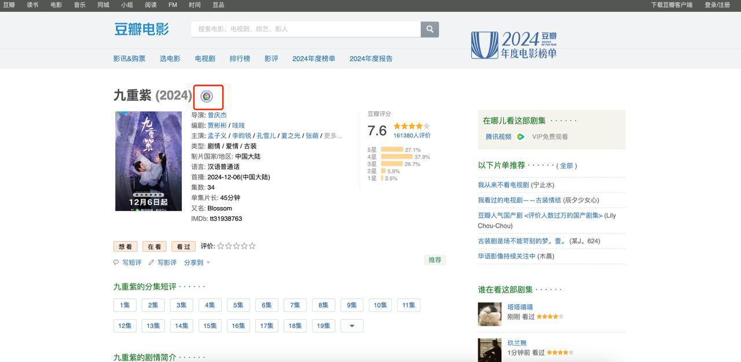
Task: Open list 我从来不看电视剧
Action: coord(503,185)
